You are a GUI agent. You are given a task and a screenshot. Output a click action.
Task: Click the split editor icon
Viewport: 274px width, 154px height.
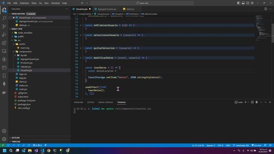pos(265,9)
